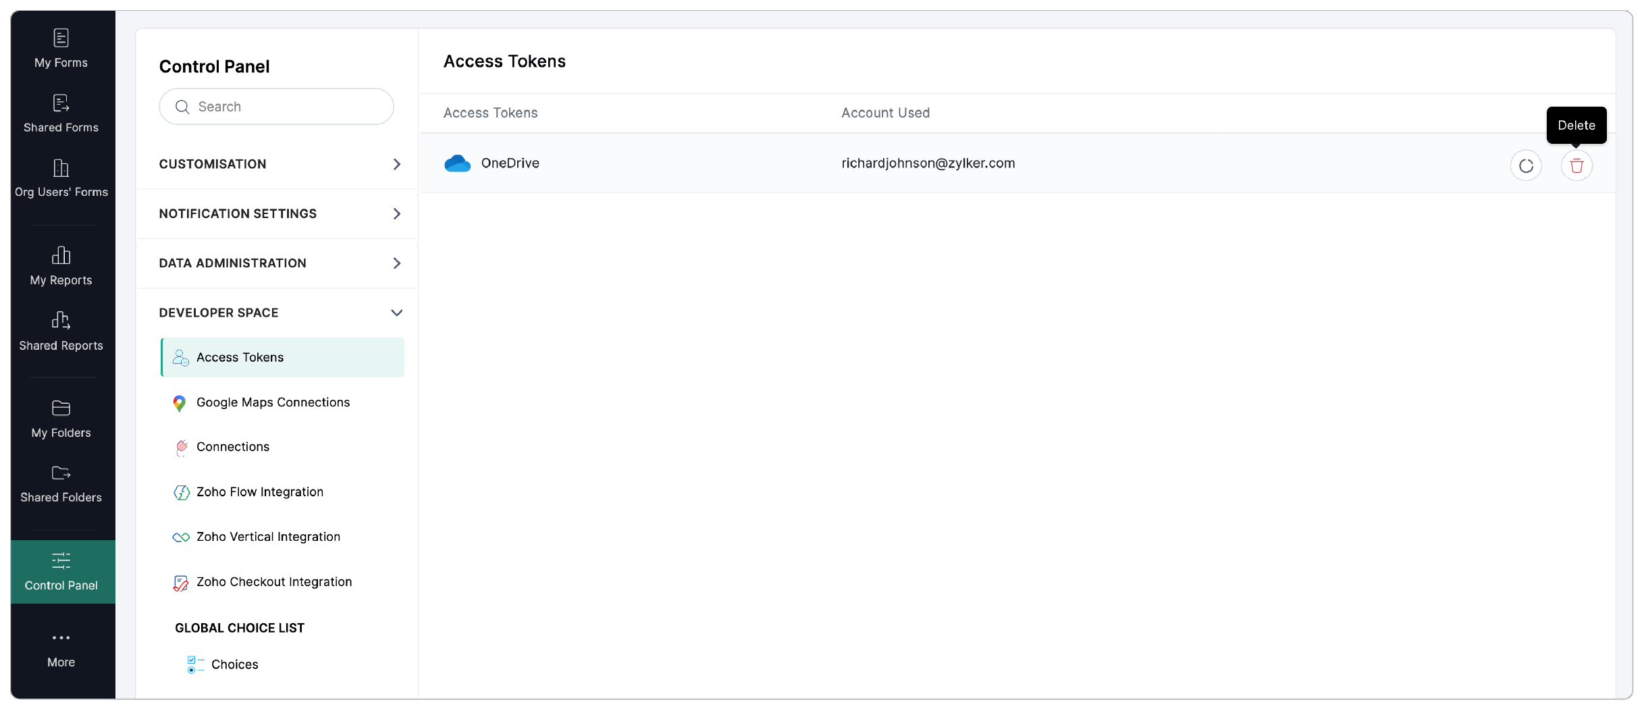Select Google Maps Connections menu item
Screen dimensions: 1644x711
(x=273, y=402)
